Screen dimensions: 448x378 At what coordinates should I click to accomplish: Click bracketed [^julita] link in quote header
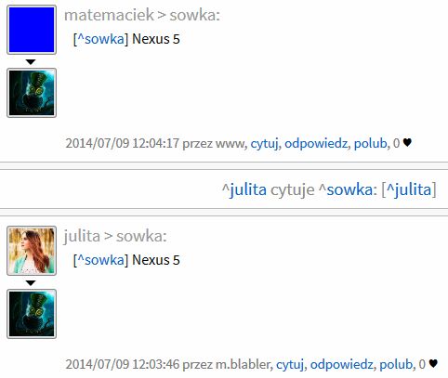tap(409, 189)
